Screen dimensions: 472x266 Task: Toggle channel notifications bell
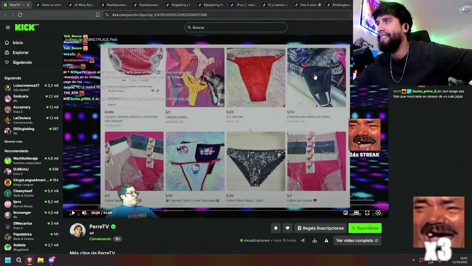pyautogui.click(x=275, y=228)
